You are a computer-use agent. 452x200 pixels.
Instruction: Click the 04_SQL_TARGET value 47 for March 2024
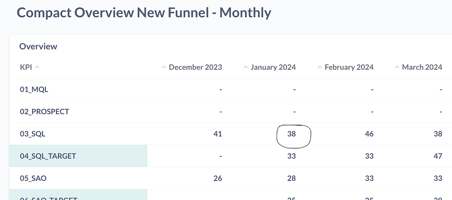[438, 156]
